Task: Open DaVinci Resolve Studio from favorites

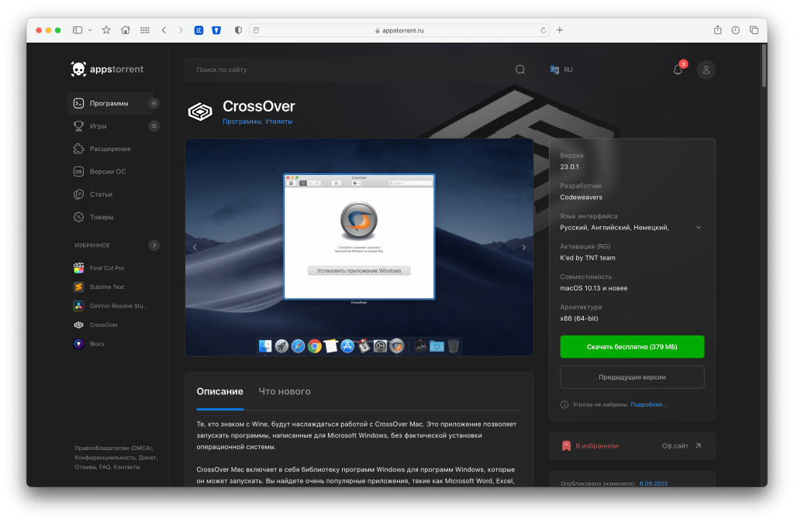Action: click(x=110, y=306)
